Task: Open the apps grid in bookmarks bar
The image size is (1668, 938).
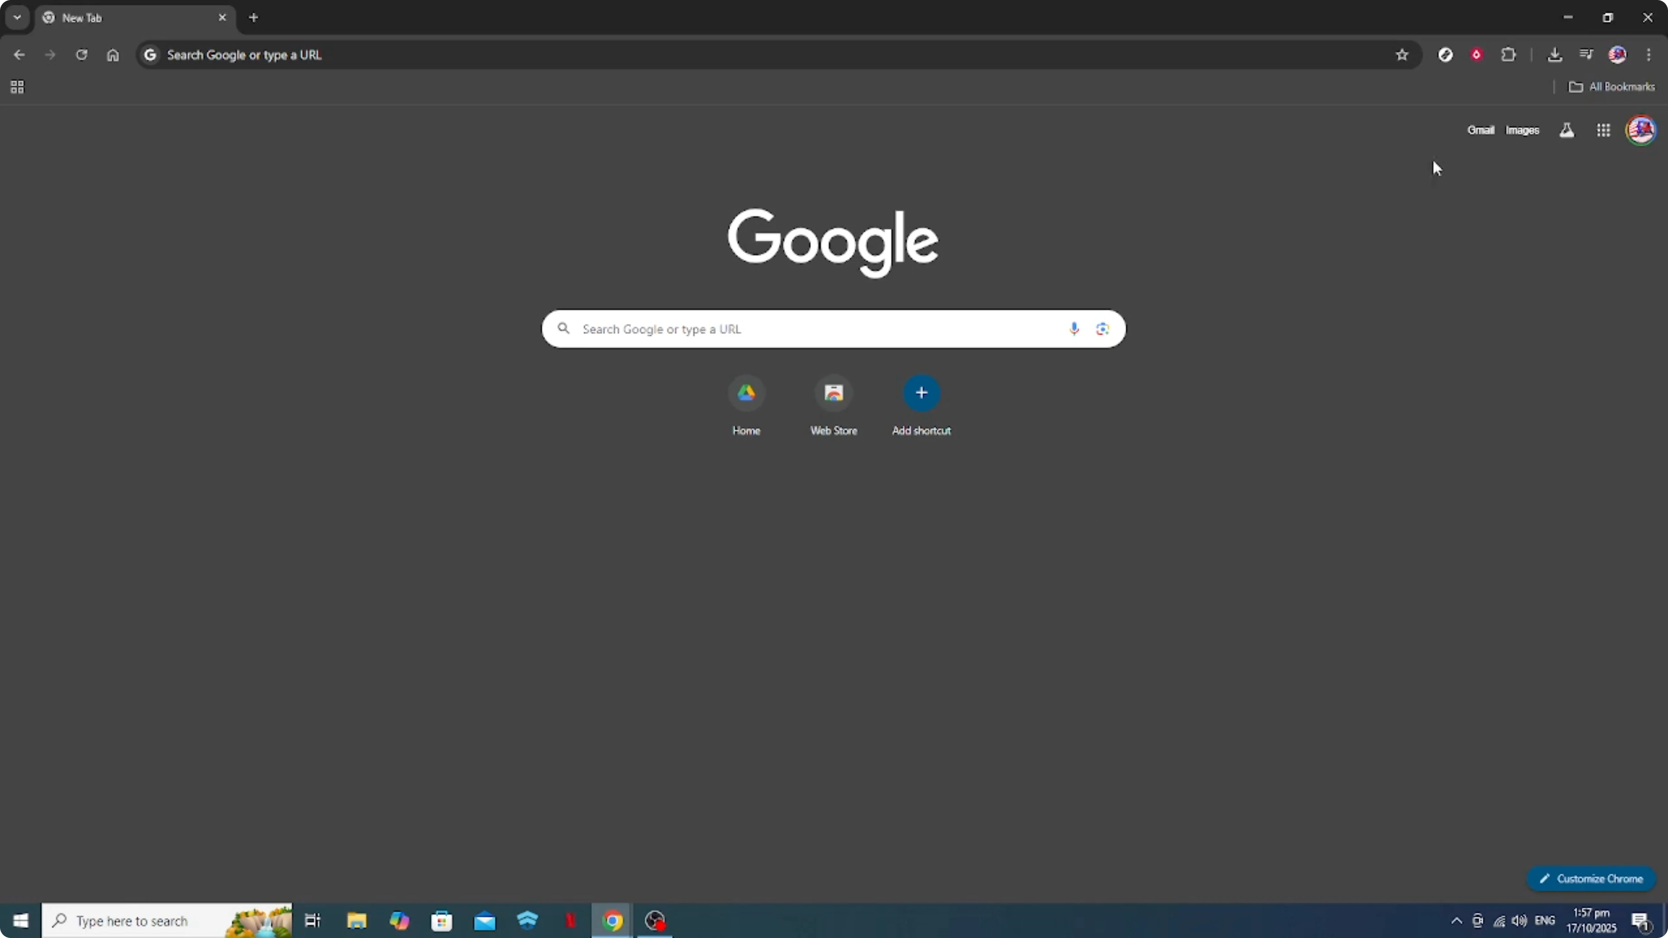Action: pos(18,87)
